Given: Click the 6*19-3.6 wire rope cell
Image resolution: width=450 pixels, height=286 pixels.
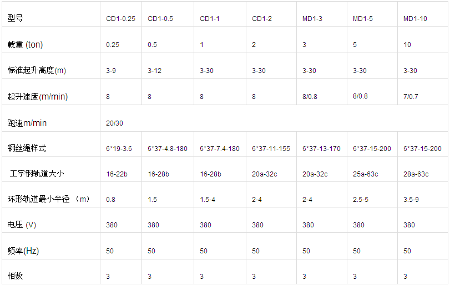Looking at the screenshot, I should (x=119, y=149).
